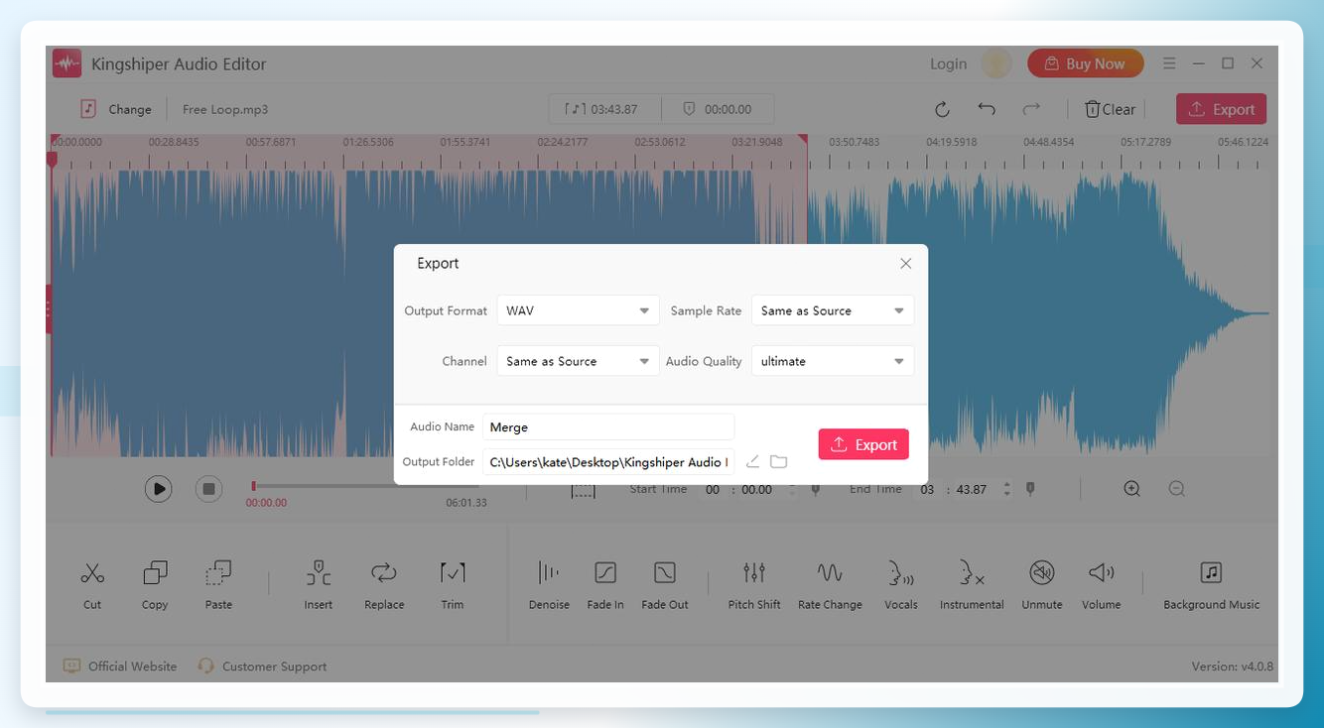Image resolution: width=1324 pixels, height=728 pixels.
Task: Extract Vocals from the audio
Action: point(901,584)
